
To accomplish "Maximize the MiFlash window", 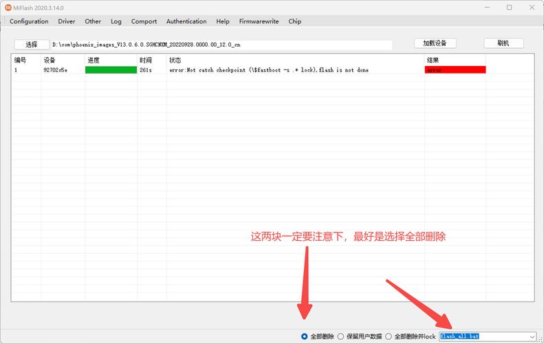I will click(x=509, y=8).
